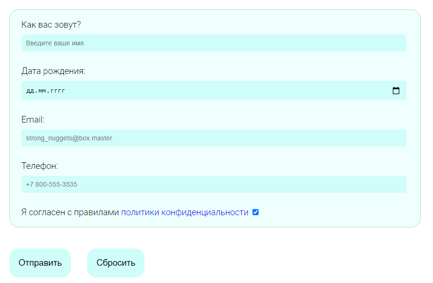433x283 pixels.
Task: Submit the form with 'Отправить'
Action: (40, 262)
